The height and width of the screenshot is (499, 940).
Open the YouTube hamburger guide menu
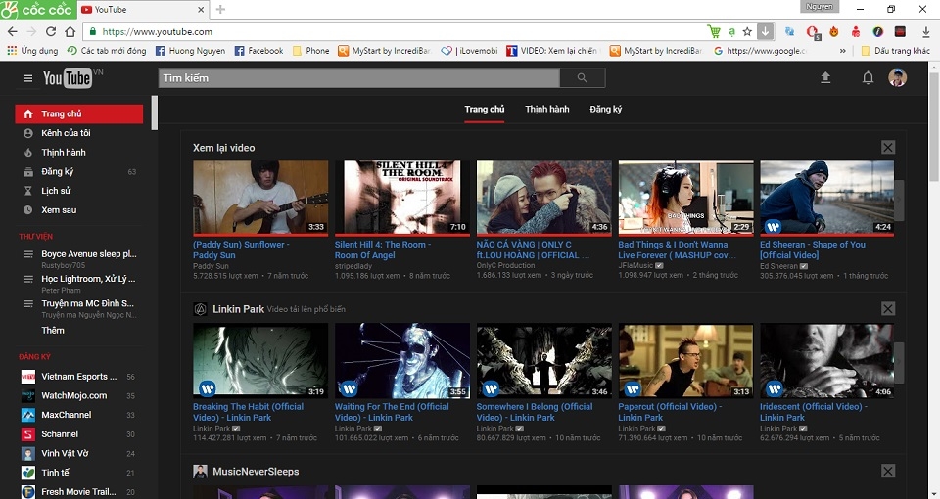pos(27,78)
